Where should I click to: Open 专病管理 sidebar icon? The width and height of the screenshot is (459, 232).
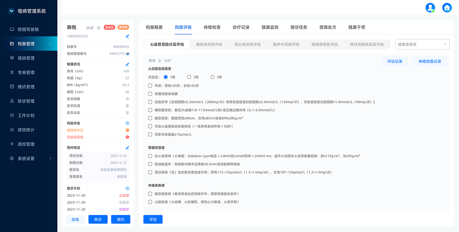coord(12,72)
